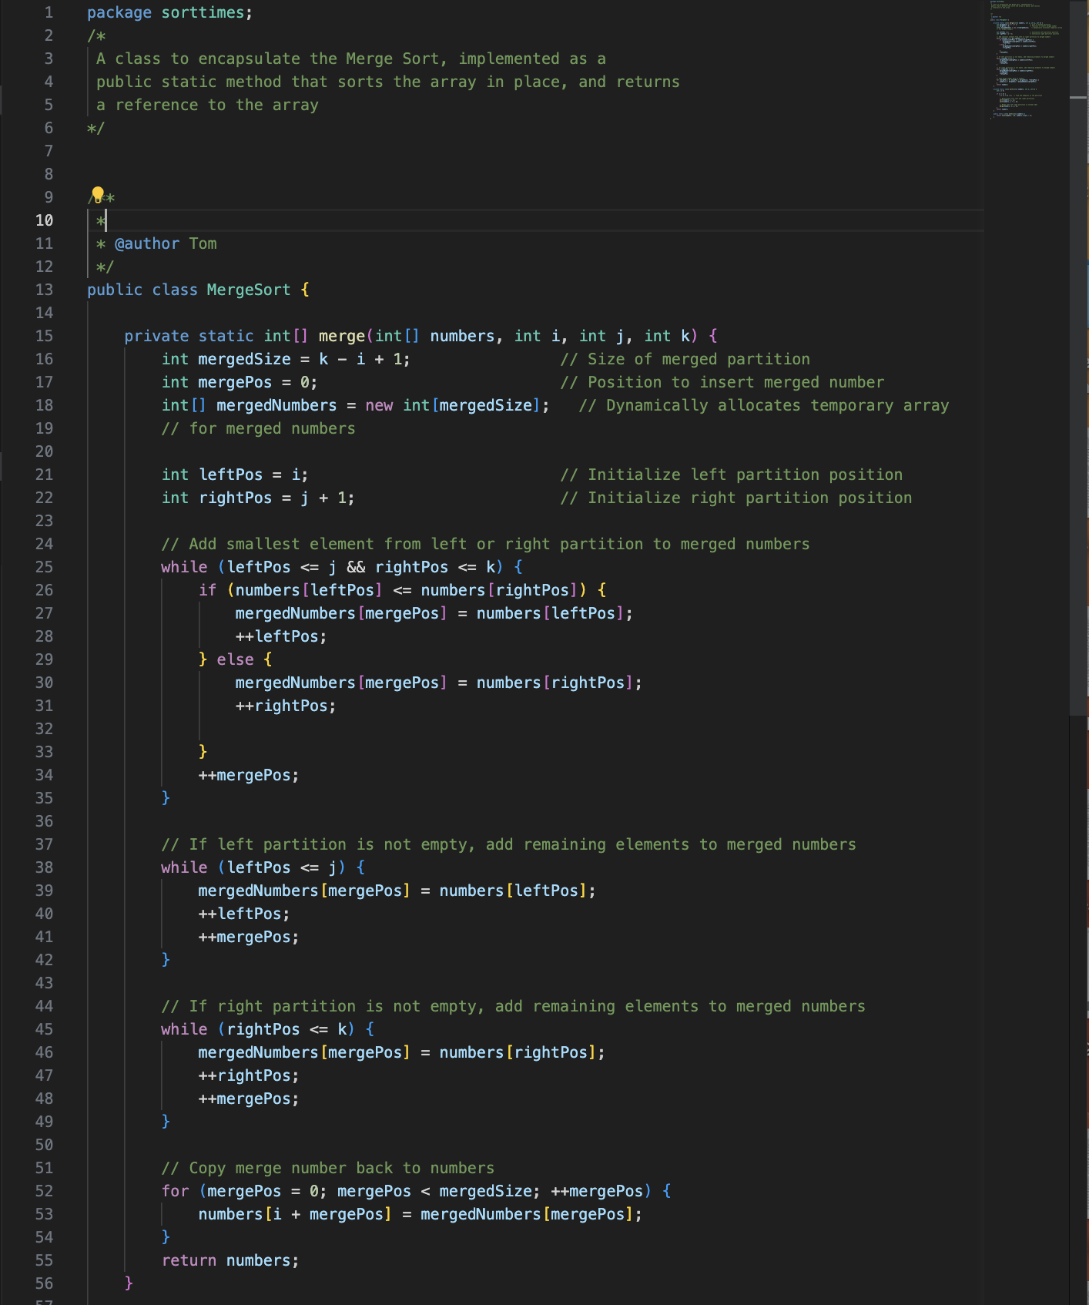Click the "// Add smallest element" comment line
Image resolution: width=1089 pixels, height=1305 pixels.
486,544
